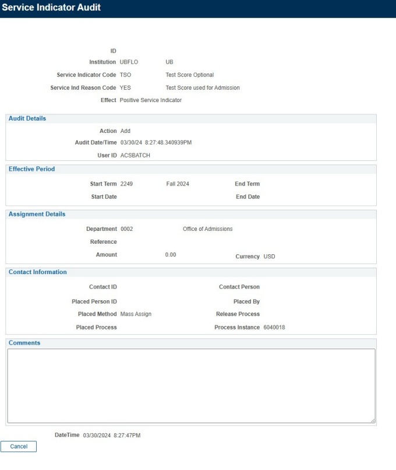Select the Audit Details section header
396x470 pixels.
[27, 118]
